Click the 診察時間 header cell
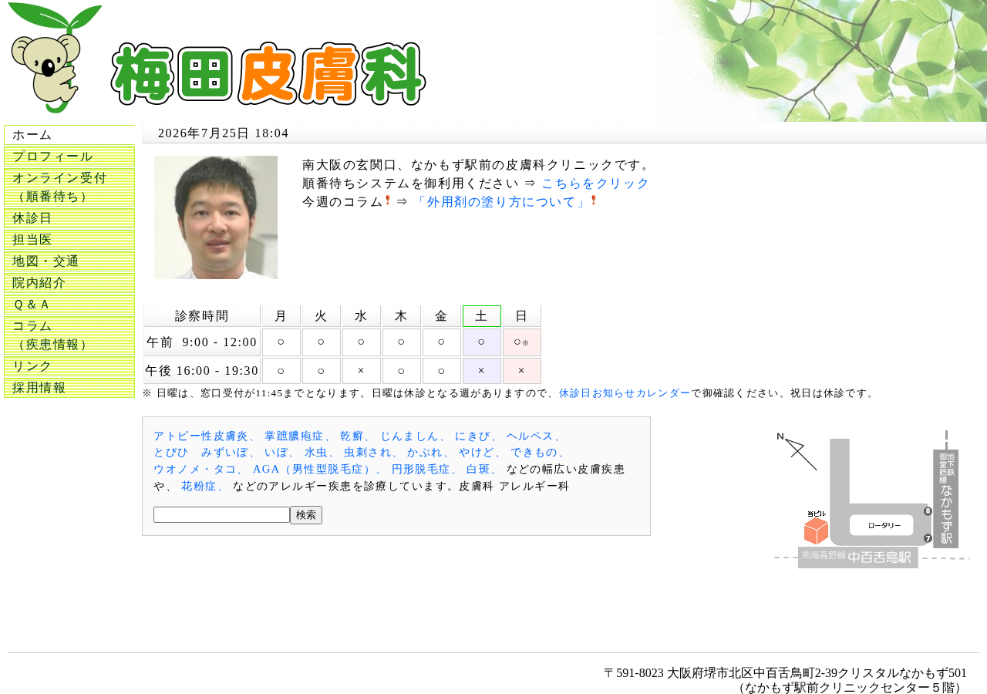The width and height of the screenshot is (987, 694). pyautogui.click(x=202, y=316)
